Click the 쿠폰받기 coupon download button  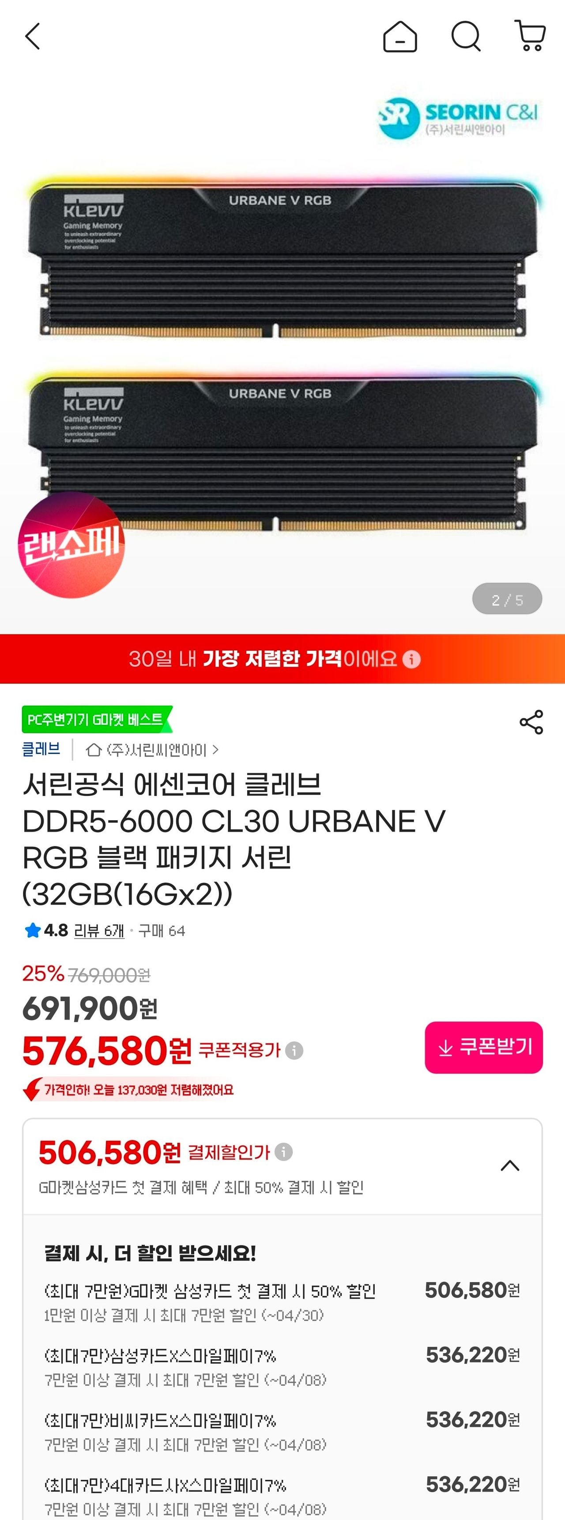click(x=484, y=1047)
